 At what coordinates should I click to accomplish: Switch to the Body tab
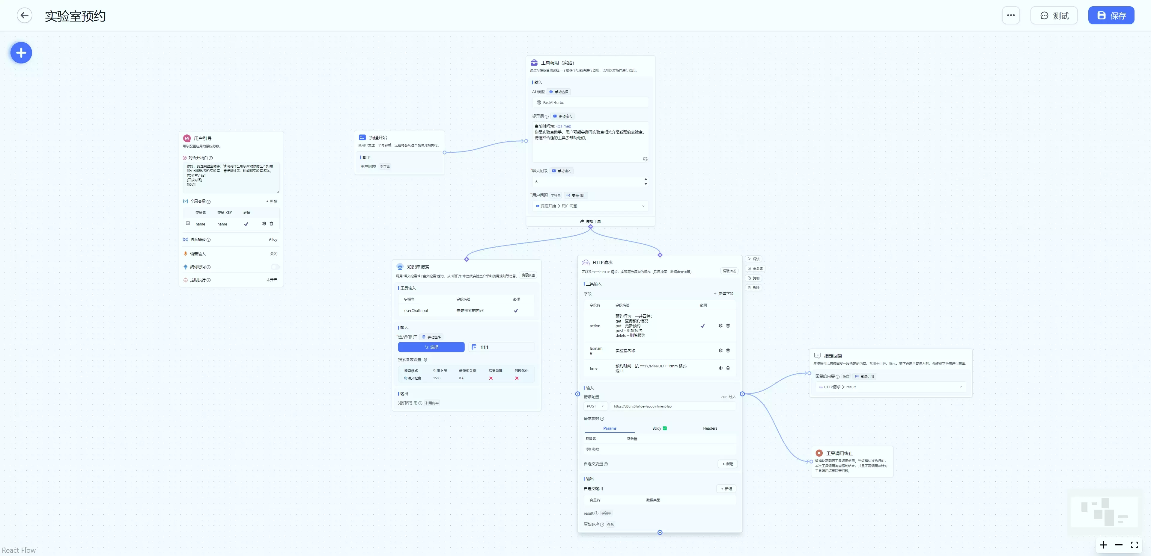(x=657, y=428)
